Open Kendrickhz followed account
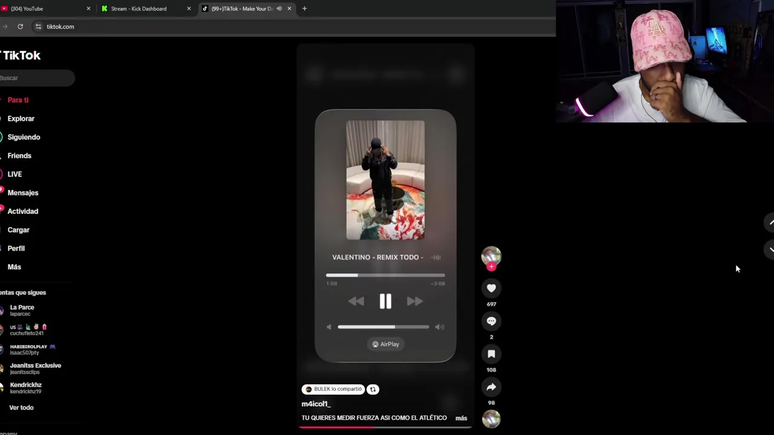774x435 pixels. [25, 388]
